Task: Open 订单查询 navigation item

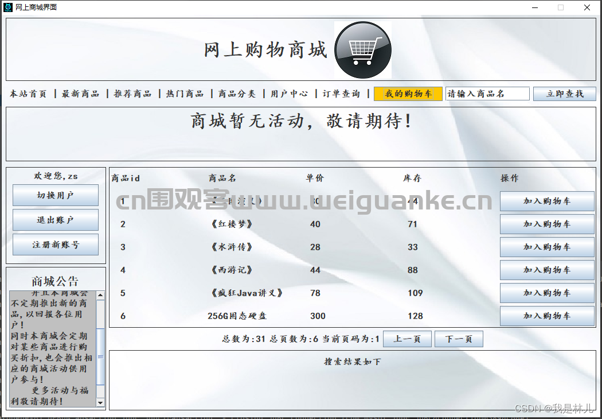Action: point(342,94)
